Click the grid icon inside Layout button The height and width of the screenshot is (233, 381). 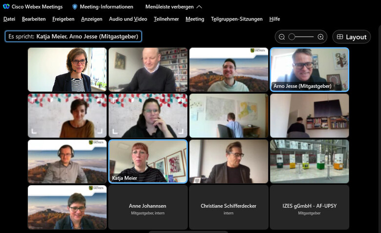(x=340, y=37)
